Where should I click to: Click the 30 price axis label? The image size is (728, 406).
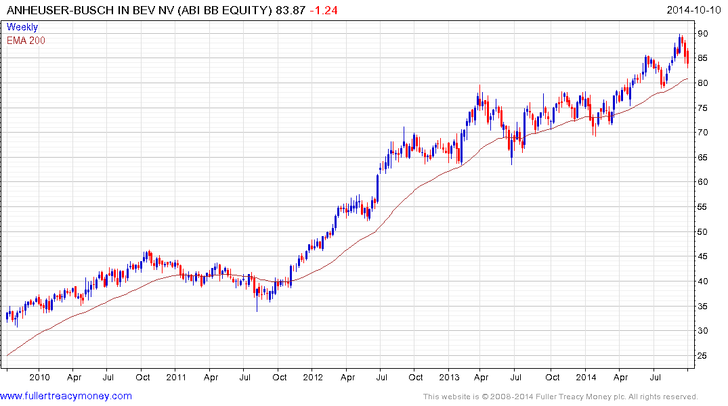click(x=702, y=330)
